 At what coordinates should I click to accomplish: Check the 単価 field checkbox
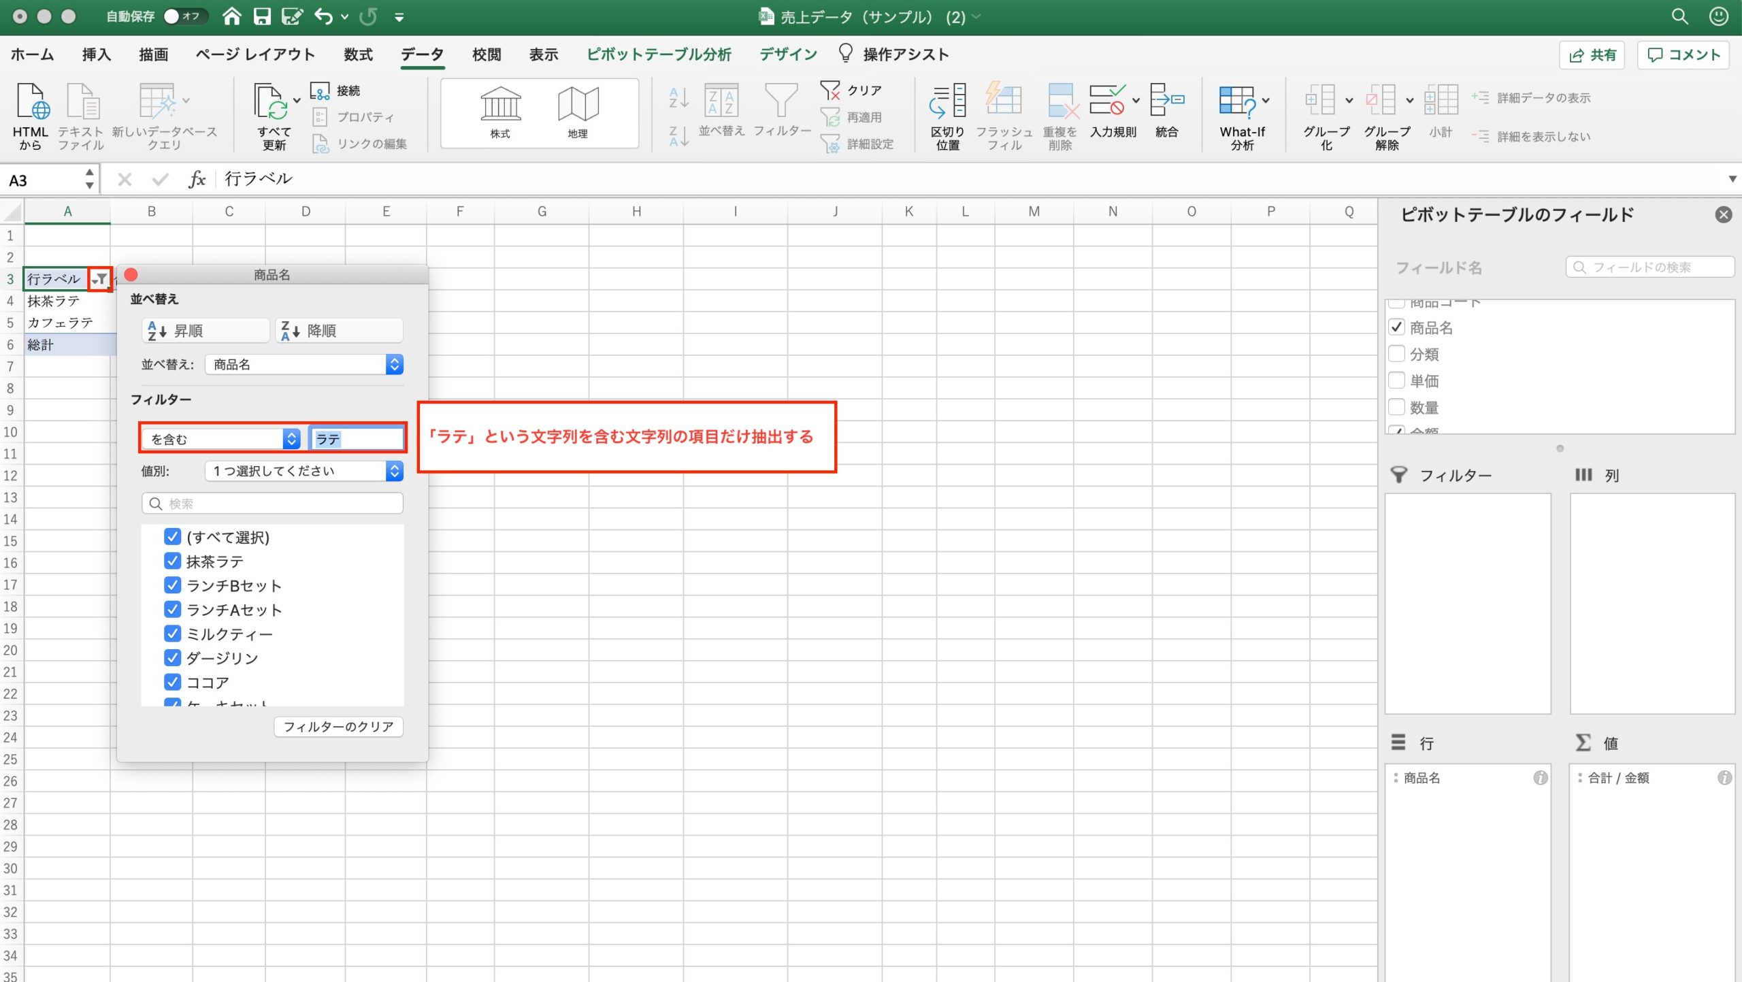coord(1396,380)
